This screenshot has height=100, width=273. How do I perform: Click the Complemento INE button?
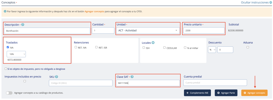198,93
